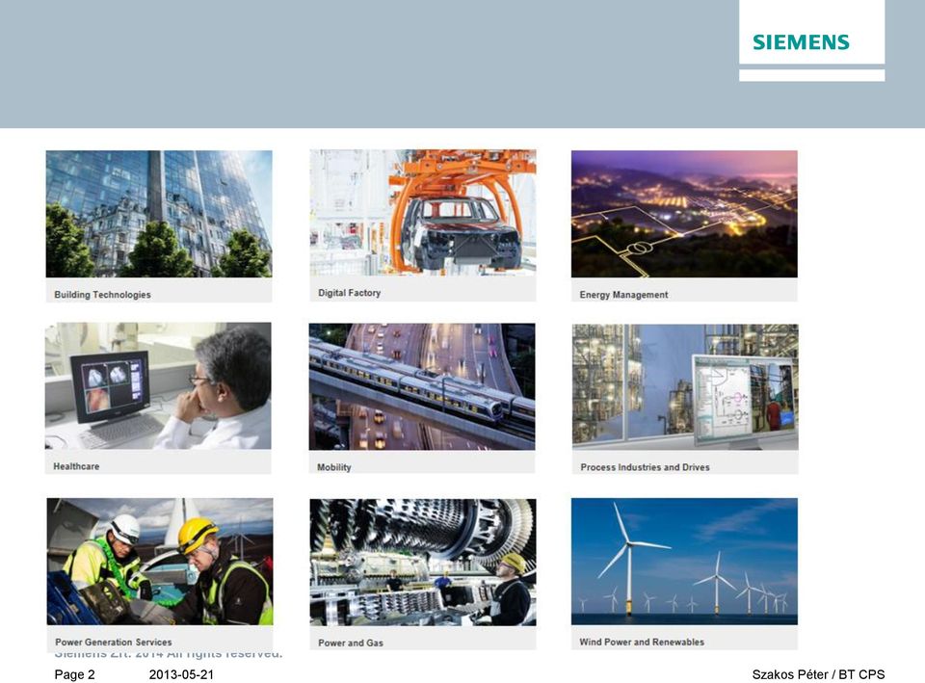Image resolution: width=925 pixels, height=683 pixels.
Task: Click the Healthcare label
Action: [77, 466]
